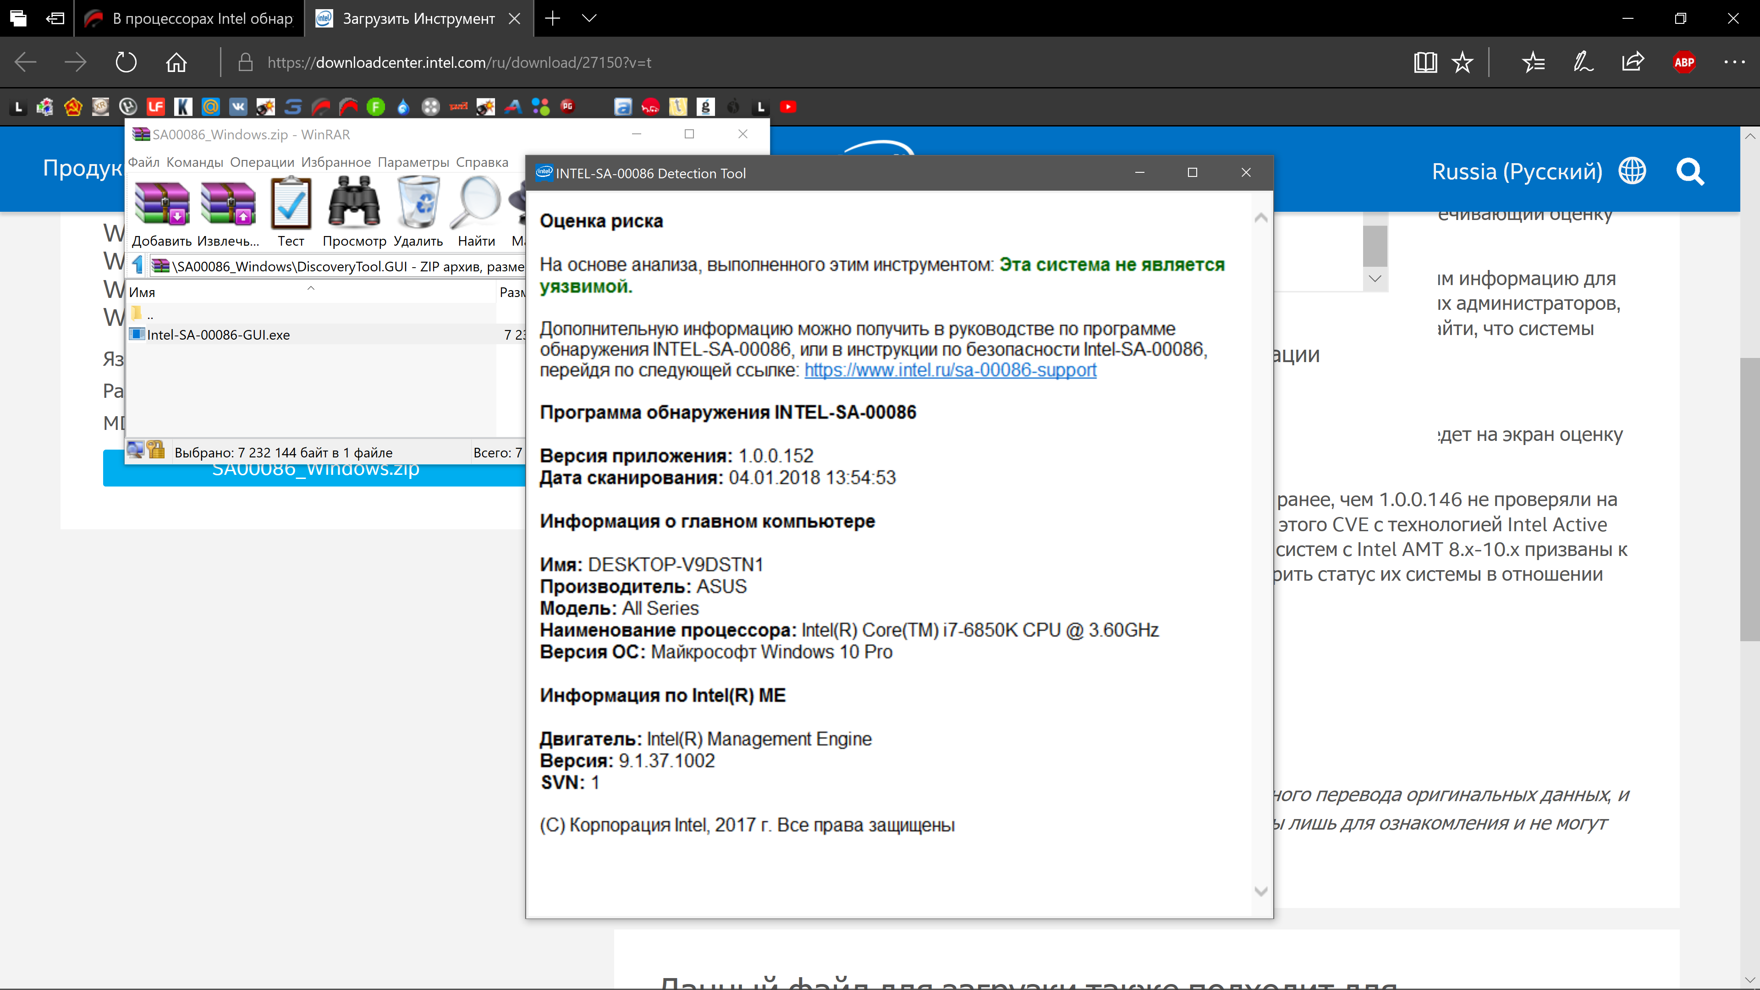Select Russia (Русский) language link
The height and width of the screenshot is (990, 1760).
tap(1516, 171)
